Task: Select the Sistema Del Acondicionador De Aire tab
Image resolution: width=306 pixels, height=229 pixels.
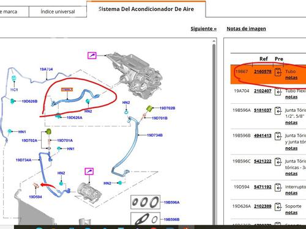Action: [x=146, y=9]
